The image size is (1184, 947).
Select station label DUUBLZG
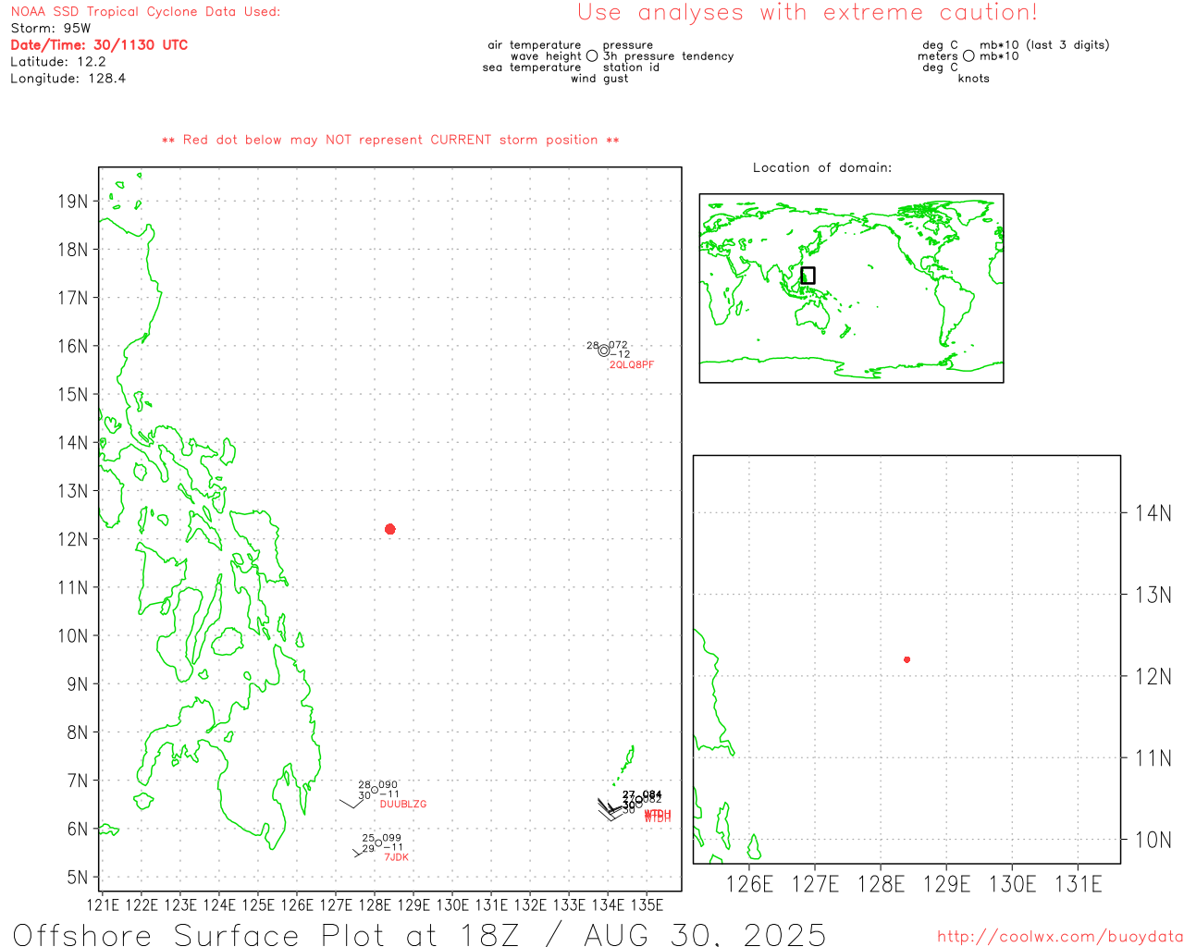[x=403, y=805]
